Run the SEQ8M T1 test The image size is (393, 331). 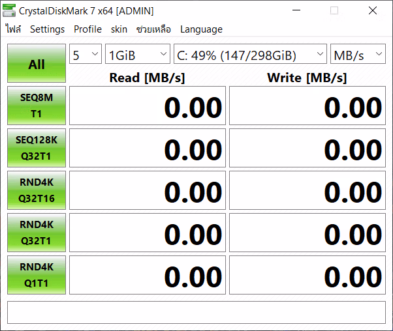(x=37, y=106)
